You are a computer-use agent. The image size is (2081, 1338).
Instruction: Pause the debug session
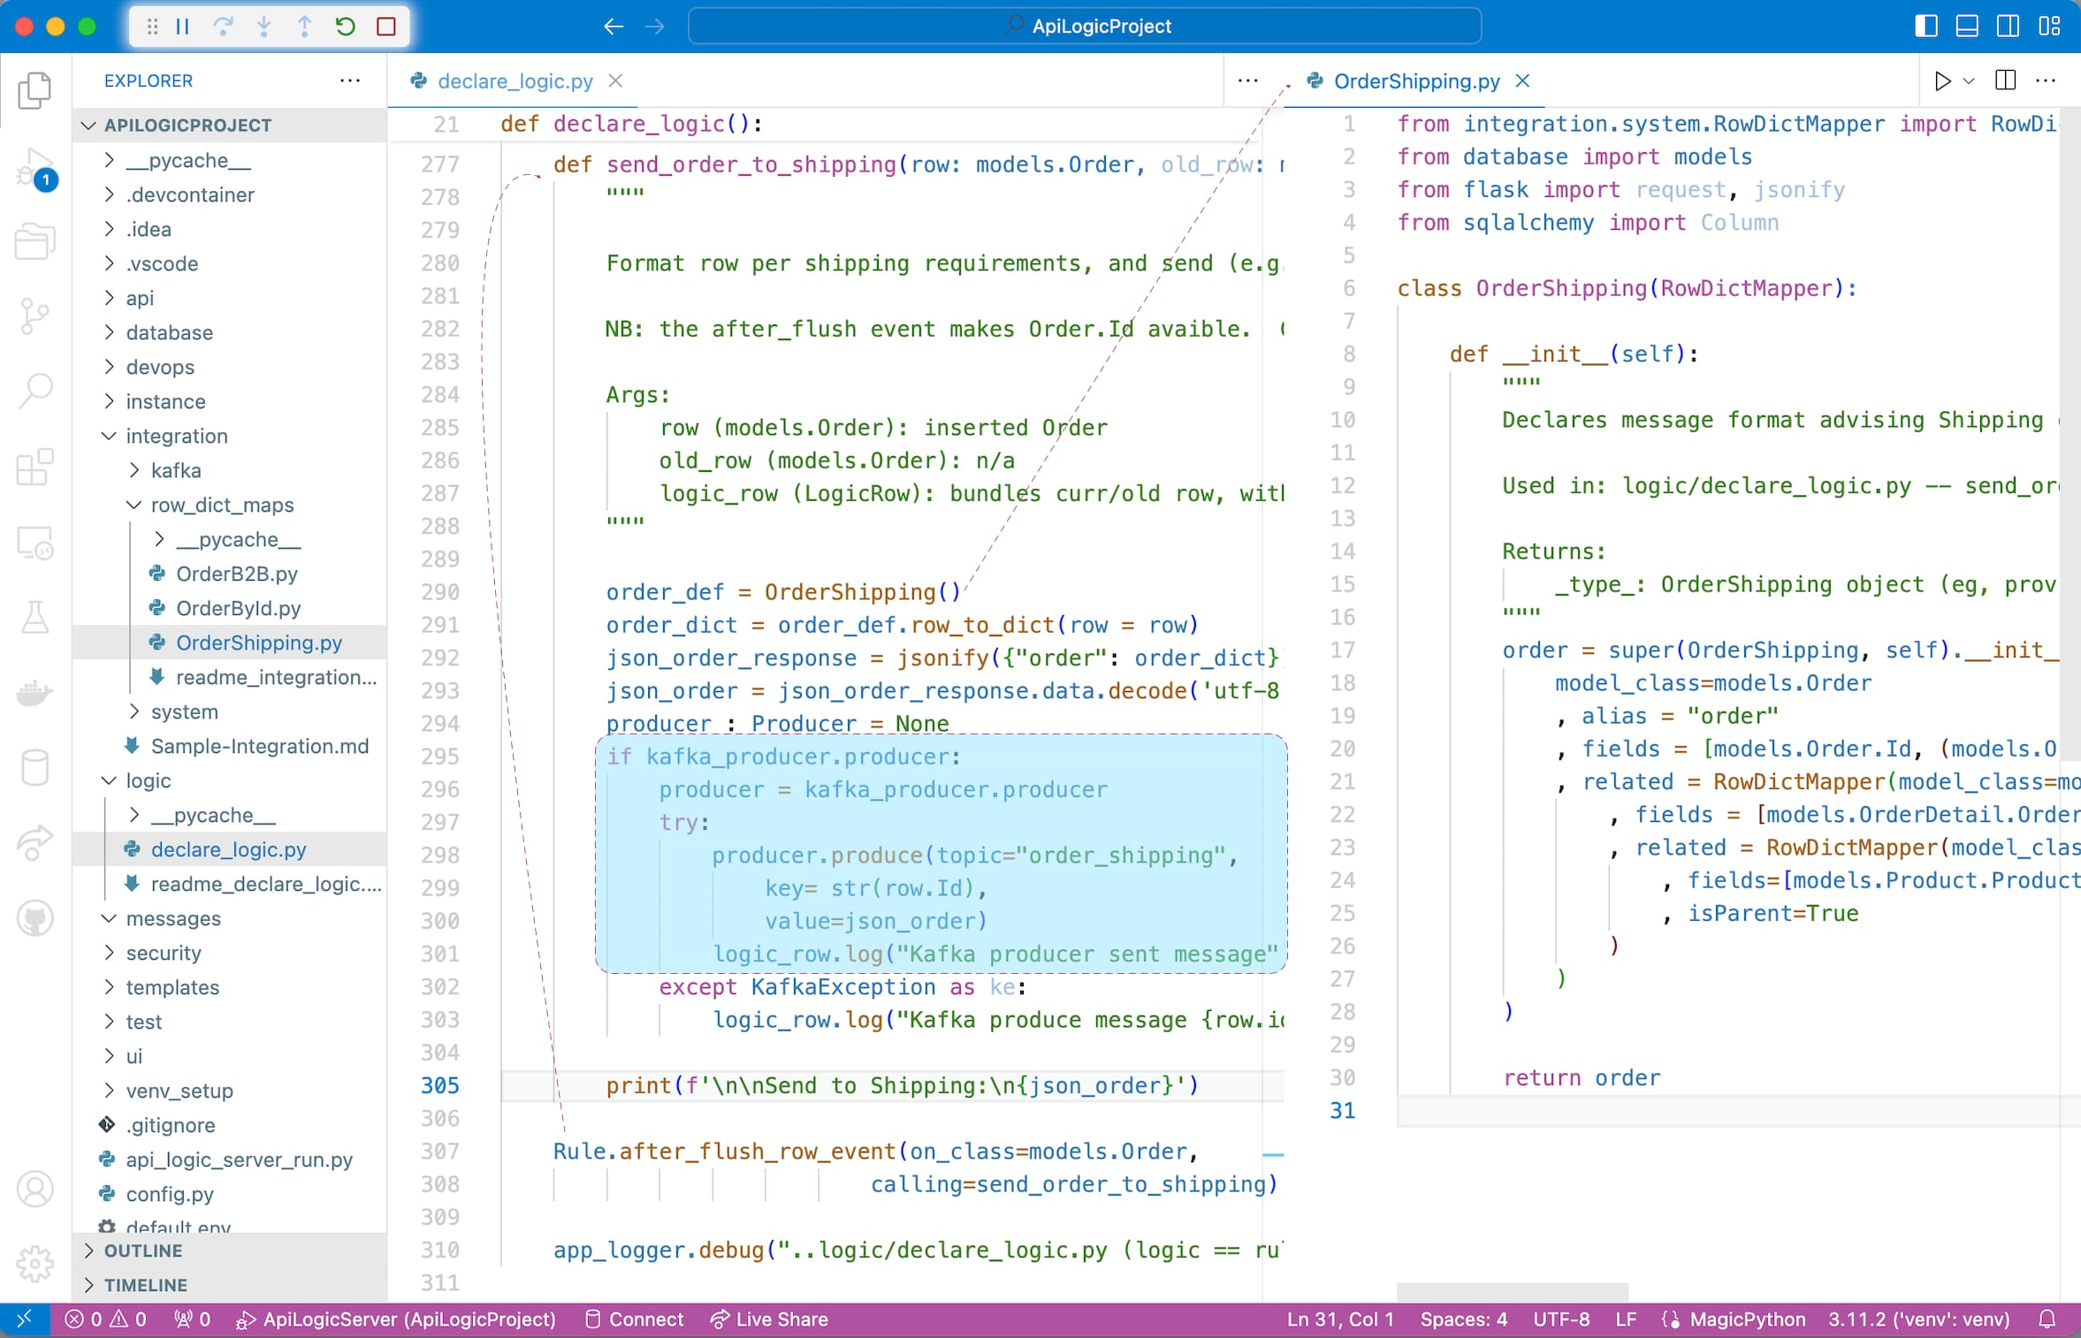(x=183, y=27)
